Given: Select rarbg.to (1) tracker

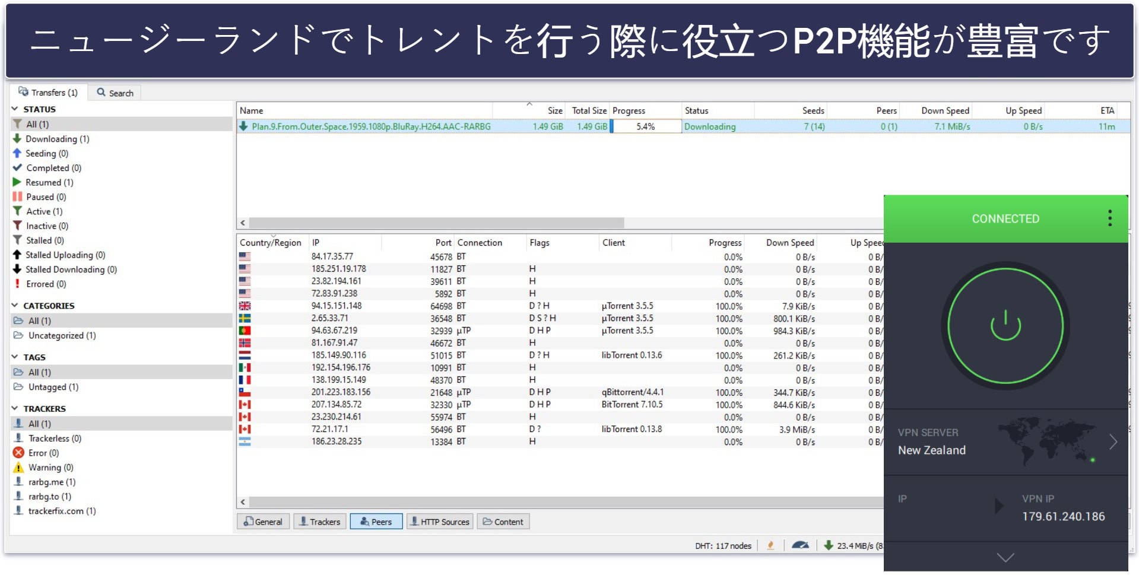Looking at the screenshot, I should click(x=50, y=497).
